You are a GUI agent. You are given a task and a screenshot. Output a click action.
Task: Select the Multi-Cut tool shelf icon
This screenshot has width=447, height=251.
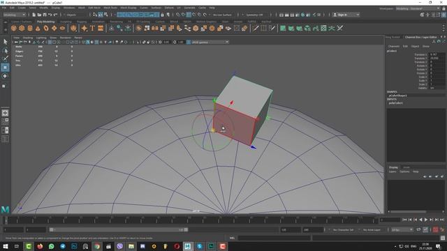pyautogui.click(x=255, y=28)
